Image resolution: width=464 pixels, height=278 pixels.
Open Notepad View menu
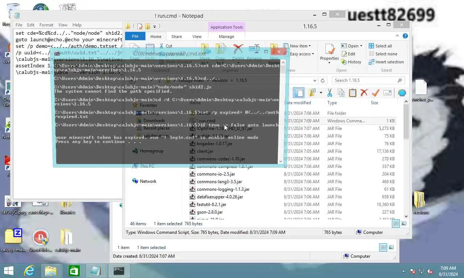63,25
